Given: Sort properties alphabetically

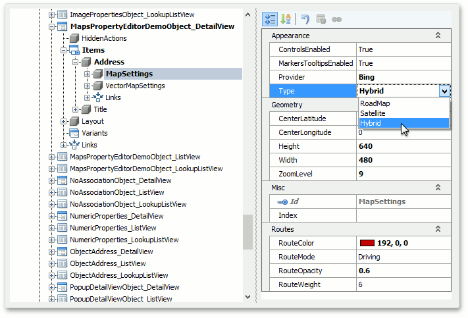Looking at the screenshot, I should click(x=287, y=19).
